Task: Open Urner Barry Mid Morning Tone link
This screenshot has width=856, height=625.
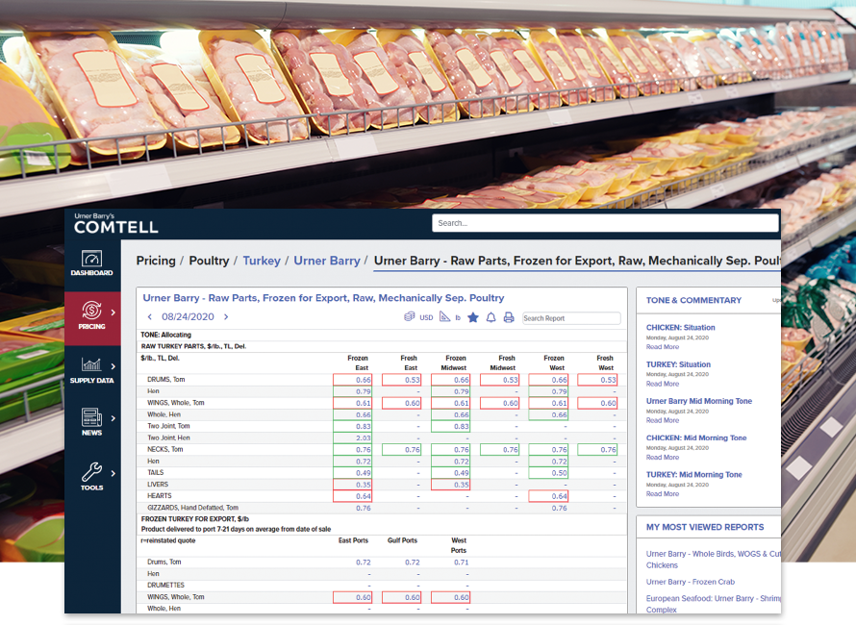Action: click(698, 401)
